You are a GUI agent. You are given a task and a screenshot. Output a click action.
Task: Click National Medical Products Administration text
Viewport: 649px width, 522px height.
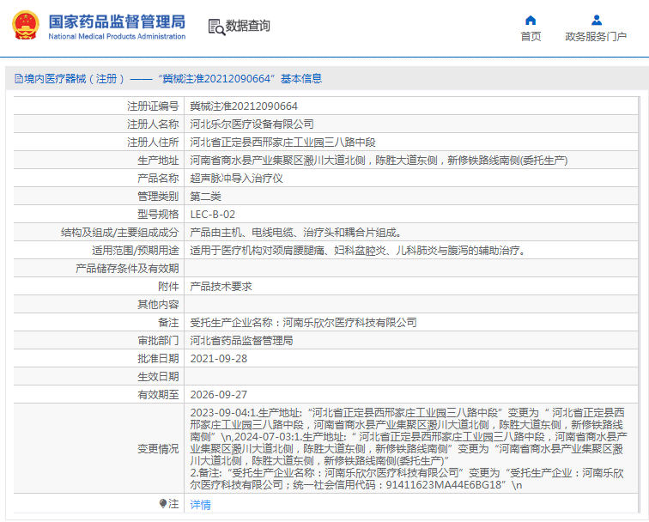(x=117, y=36)
